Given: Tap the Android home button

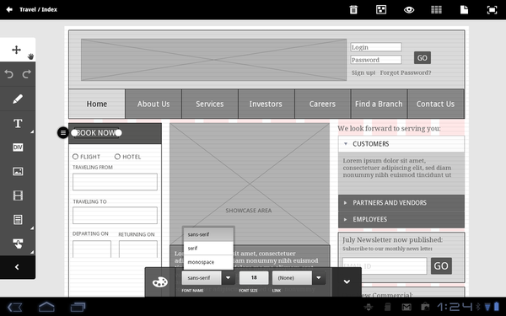Looking at the screenshot, I should tap(46, 307).
